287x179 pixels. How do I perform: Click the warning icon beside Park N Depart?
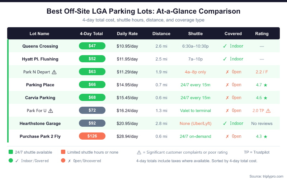coord(54,72)
